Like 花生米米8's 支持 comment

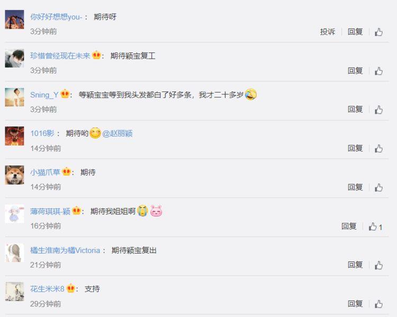[379, 304]
